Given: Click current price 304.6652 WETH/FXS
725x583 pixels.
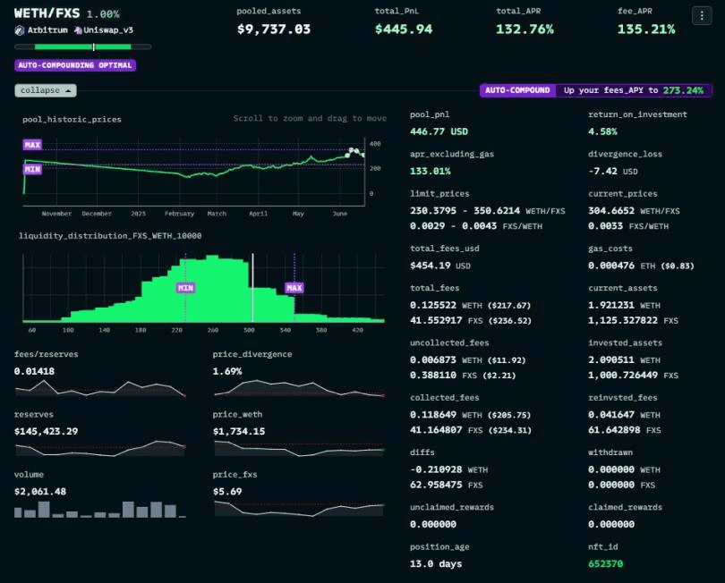Looking at the screenshot, I should [x=634, y=211].
